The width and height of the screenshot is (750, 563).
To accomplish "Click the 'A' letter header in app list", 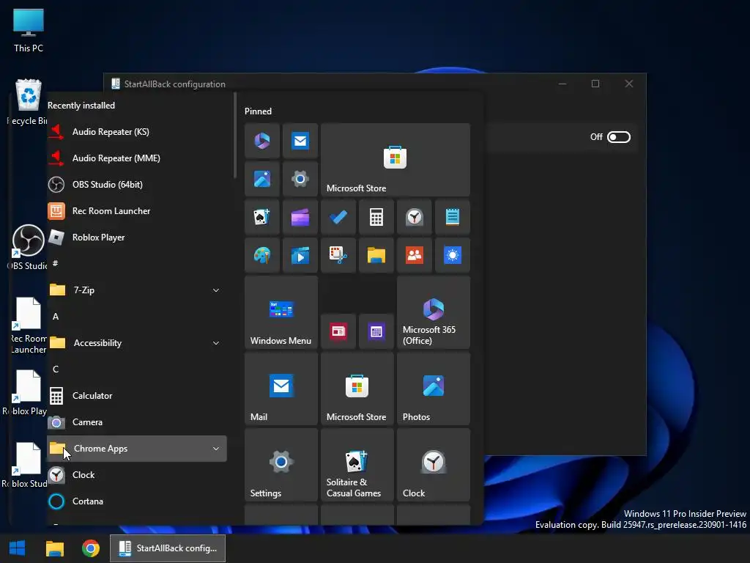I will point(56,317).
